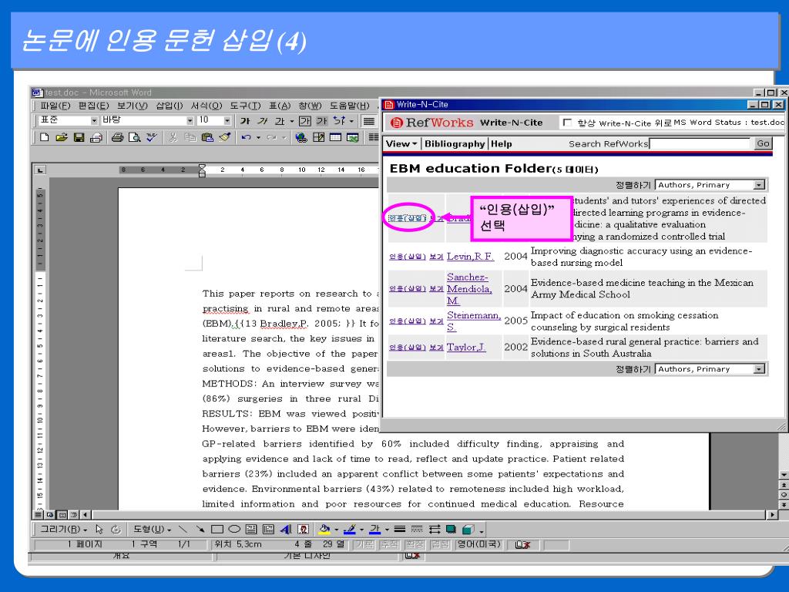The height and width of the screenshot is (592, 789).
Task: Toggle the 기록 status bar indicator
Action: (364, 544)
